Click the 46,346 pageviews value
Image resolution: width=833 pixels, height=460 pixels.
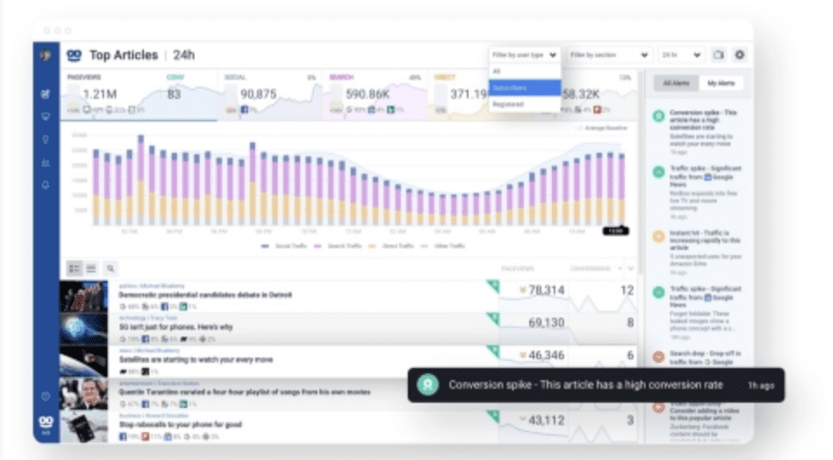tap(546, 355)
